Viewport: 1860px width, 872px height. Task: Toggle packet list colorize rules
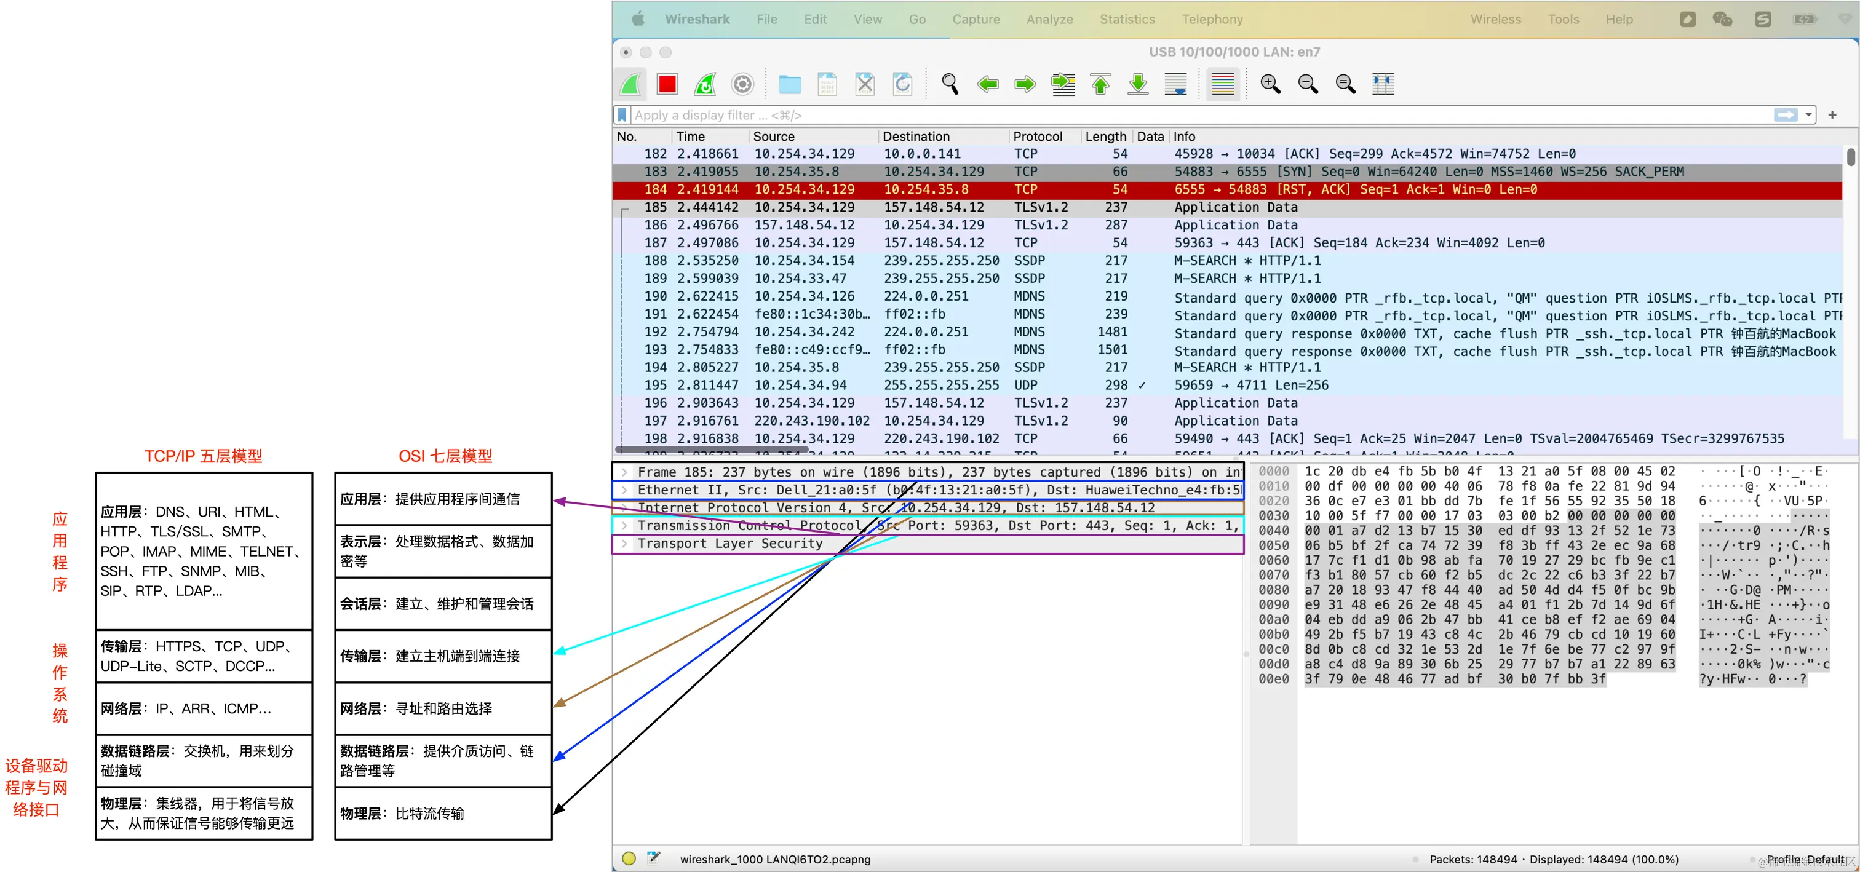pos(1222,84)
